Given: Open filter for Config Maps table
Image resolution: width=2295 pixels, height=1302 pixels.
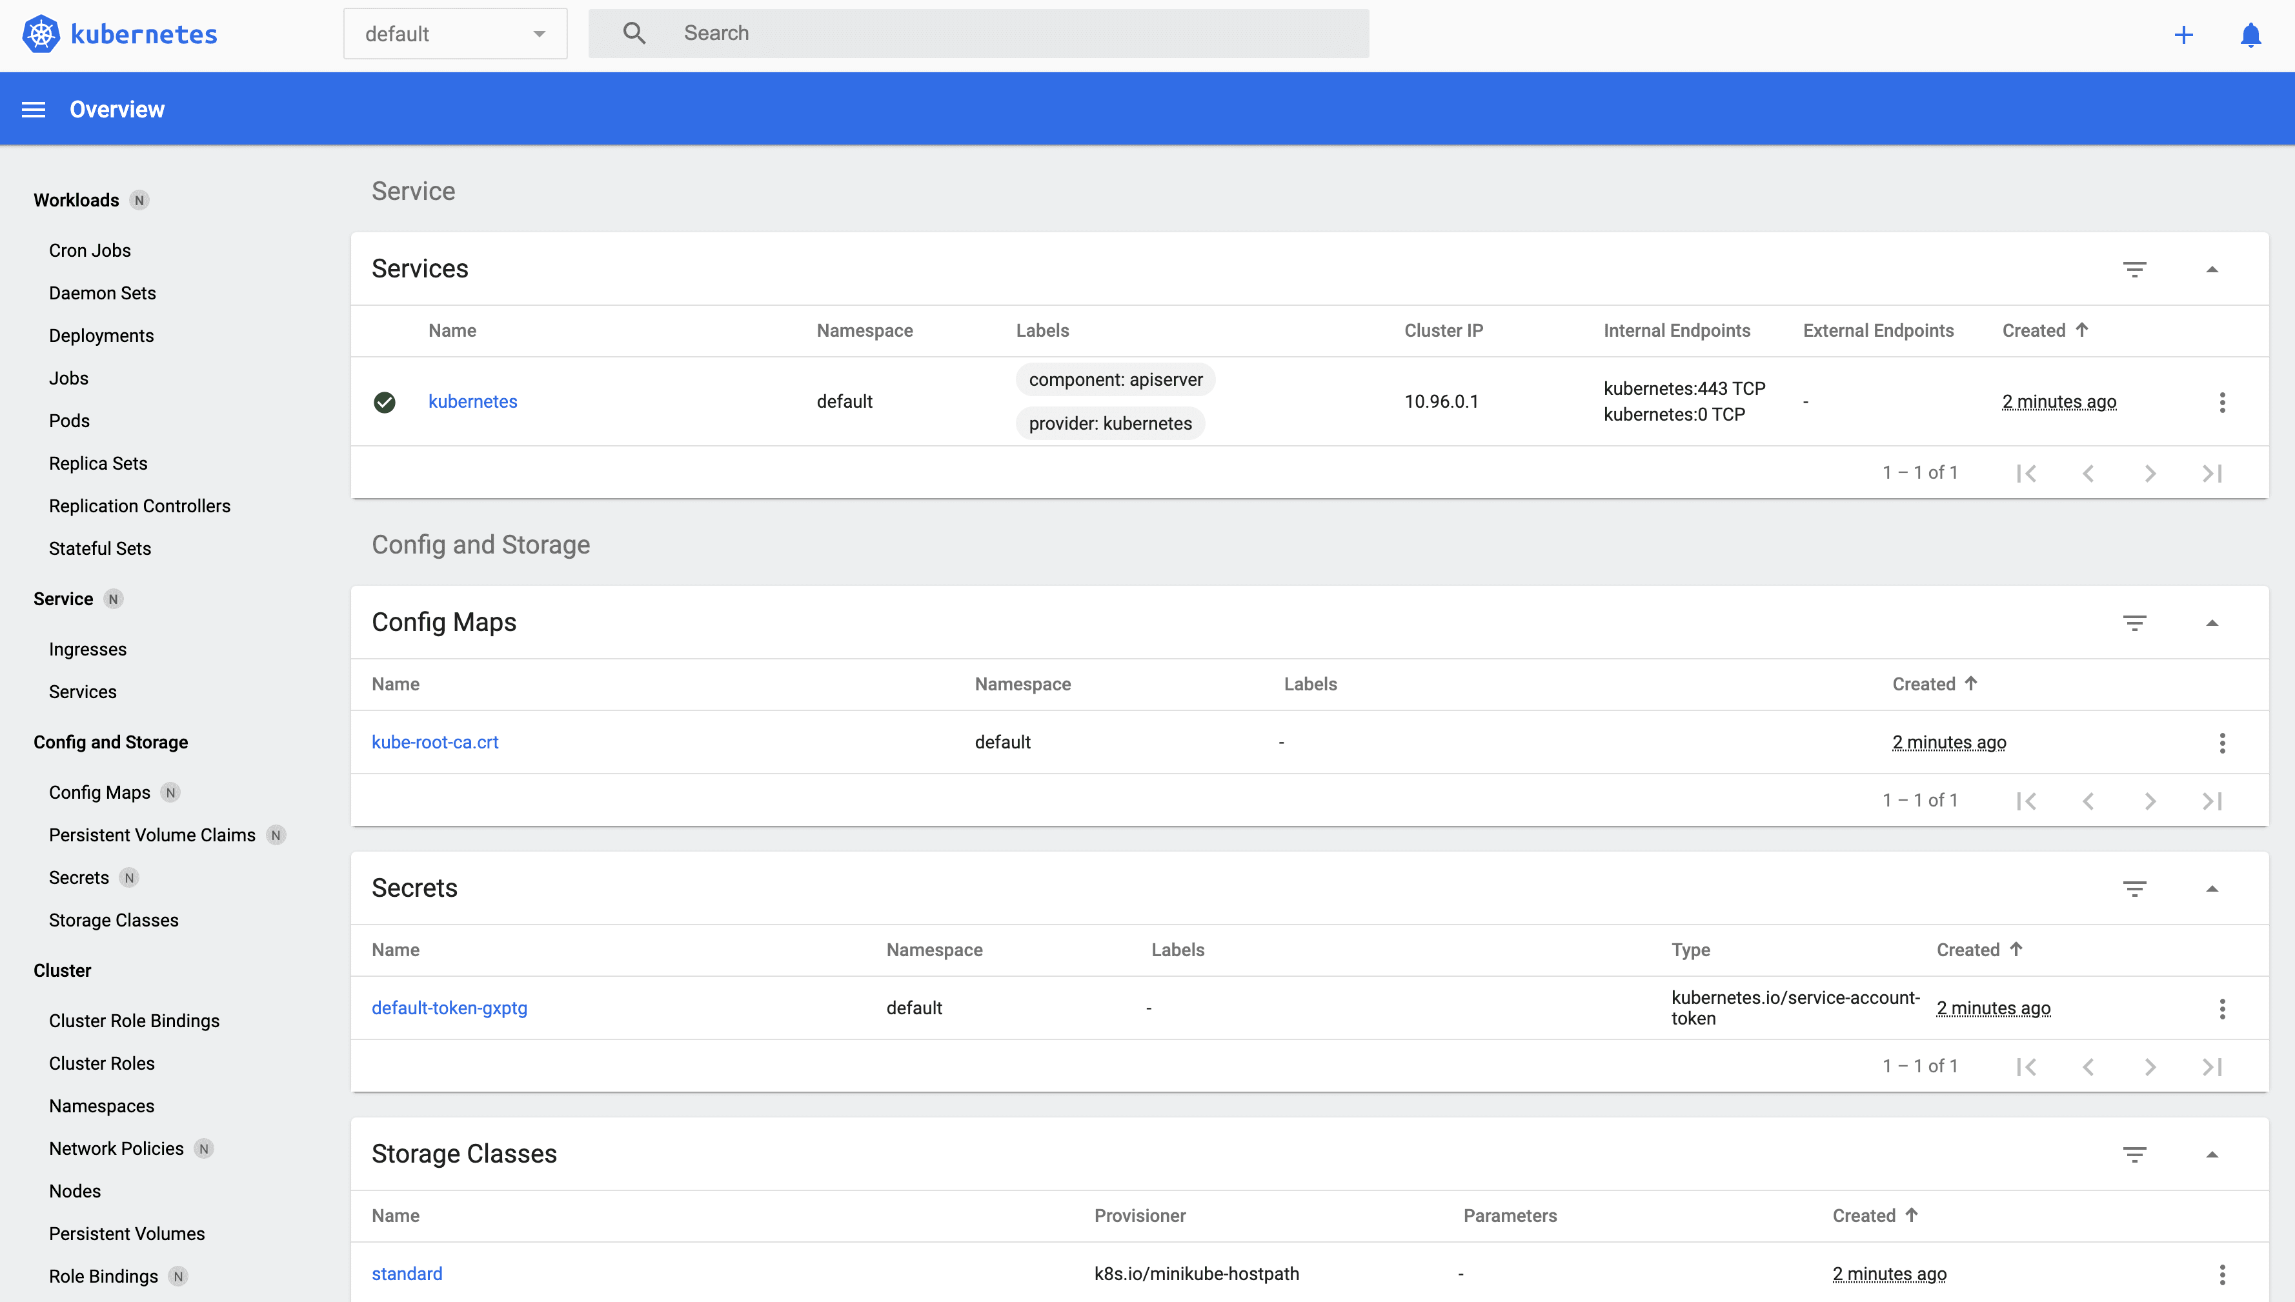Looking at the screenshot, I should tap(2134, 623).
